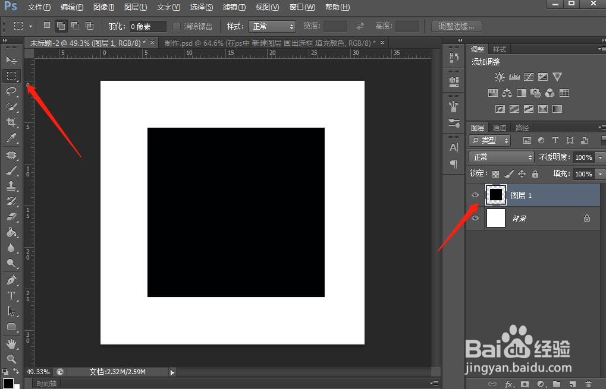Create a new layer group folder
Screen dimensions: 606x389
pos(557,384)
